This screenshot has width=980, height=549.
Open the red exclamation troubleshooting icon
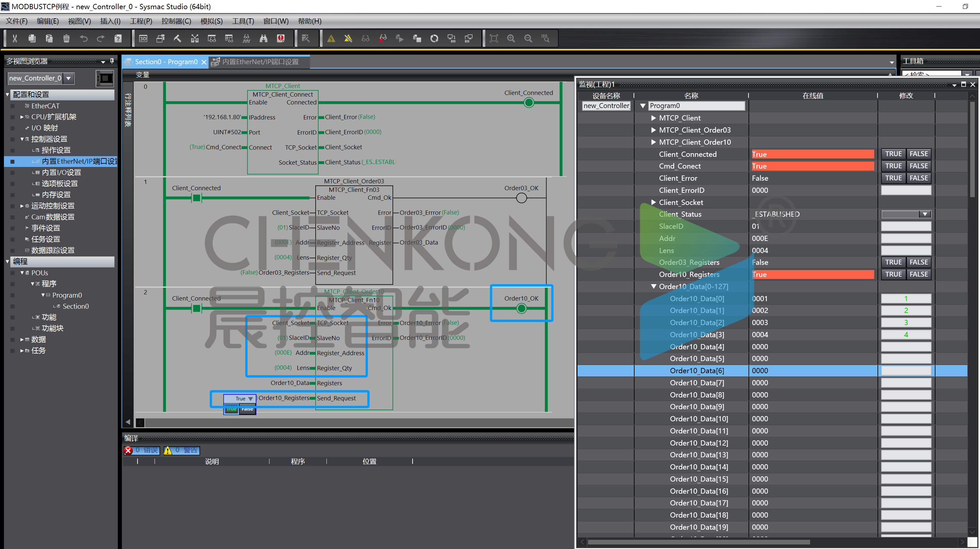pos(281,38)
